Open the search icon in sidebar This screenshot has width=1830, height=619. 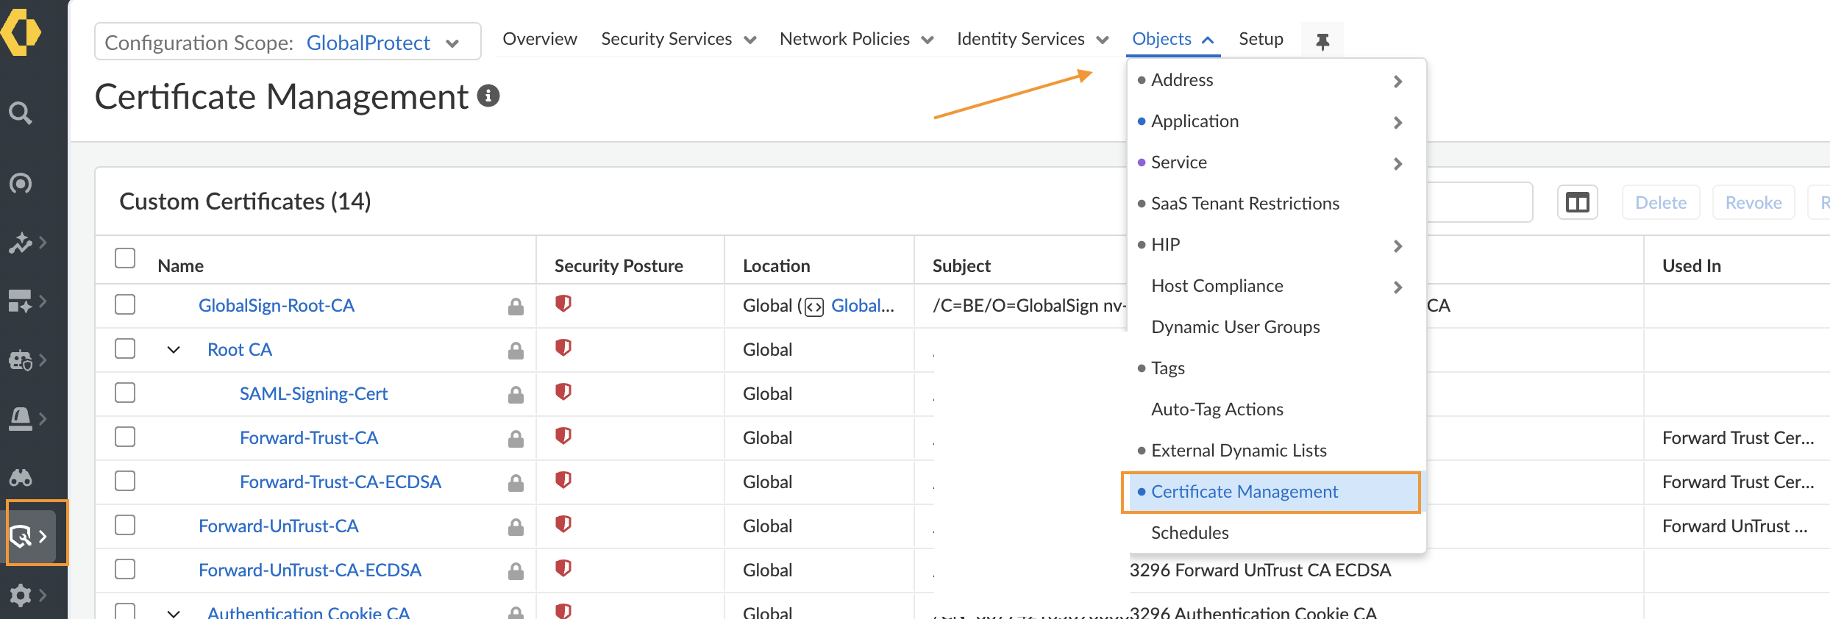pos(21,113)
